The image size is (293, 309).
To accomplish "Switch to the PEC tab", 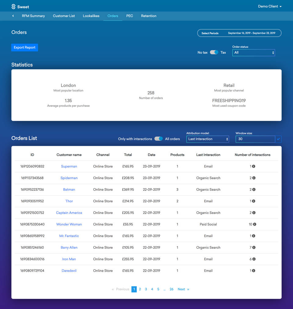I will pyautogui.click(x=129, y=16).
